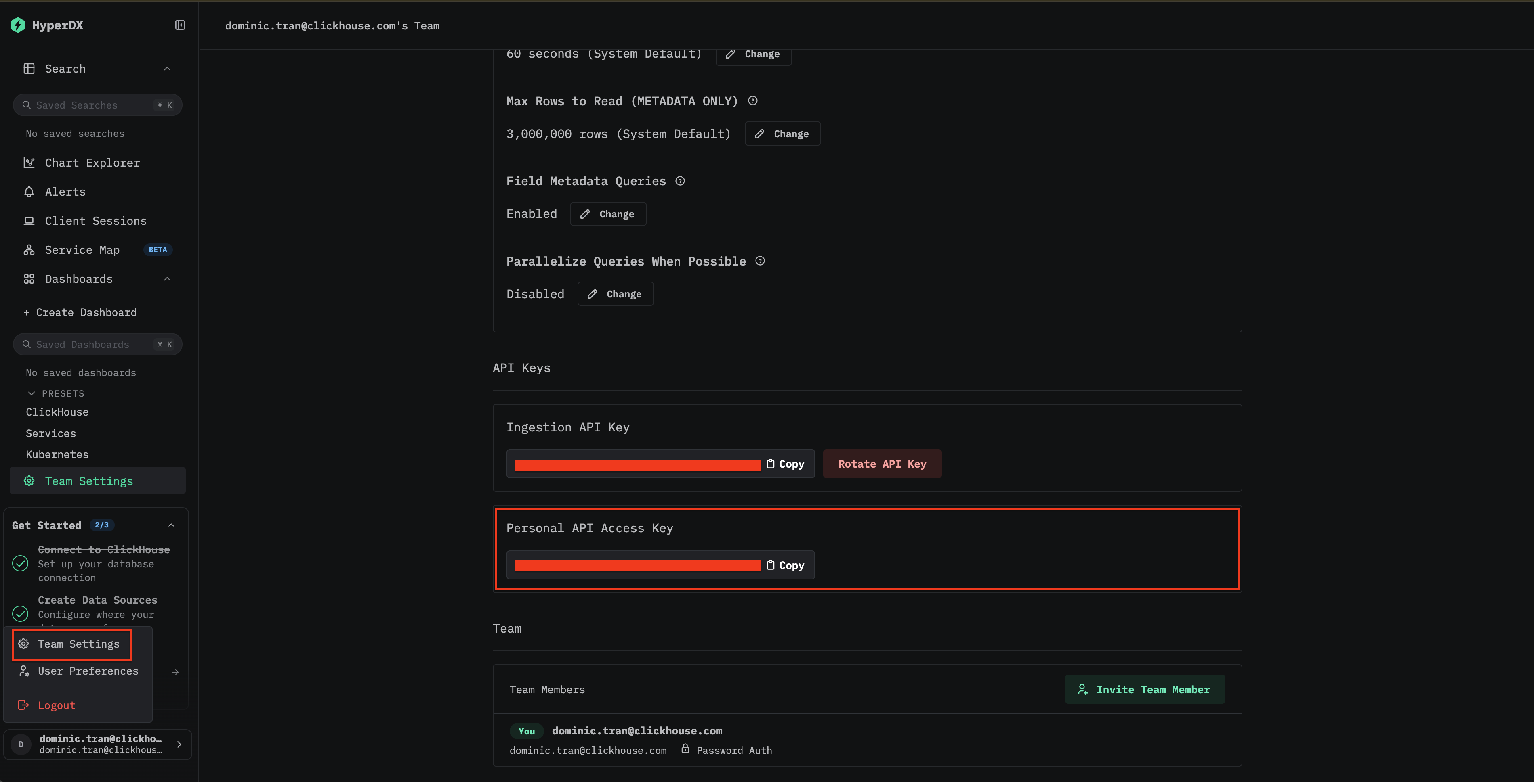Collapse the Get Started panel
Image resolution: width=1534 pixels, height=782 pixels.
pyautogui.click(x=172, y=524)
